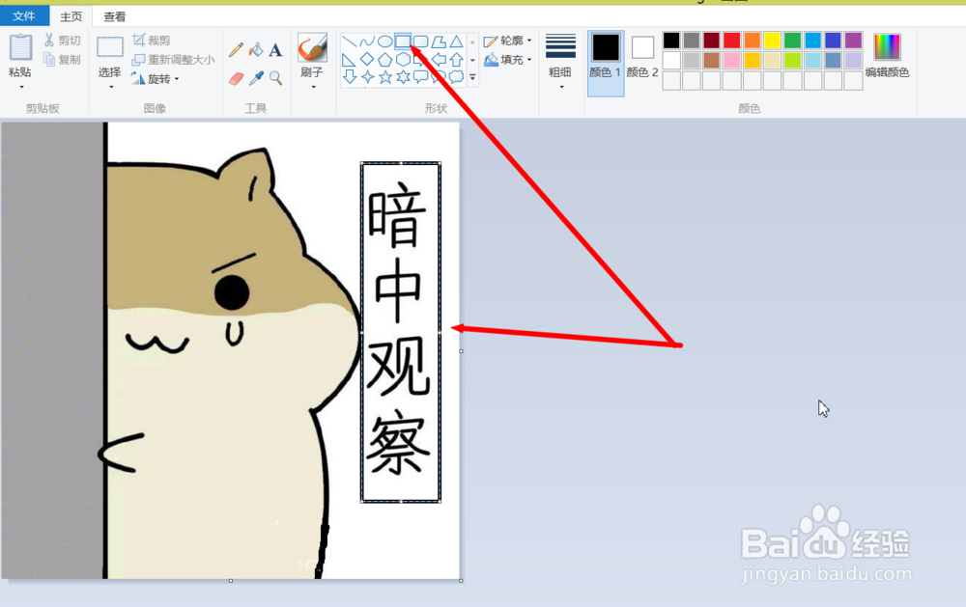Pick the red palette color
The height and width of the screenshot is (607, 966).
(x=732, y=41)
